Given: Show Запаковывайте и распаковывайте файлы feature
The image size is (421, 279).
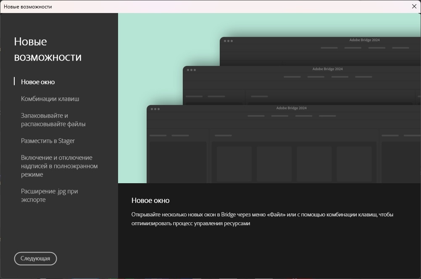Looking at the screenshot, I should point(53,120).
